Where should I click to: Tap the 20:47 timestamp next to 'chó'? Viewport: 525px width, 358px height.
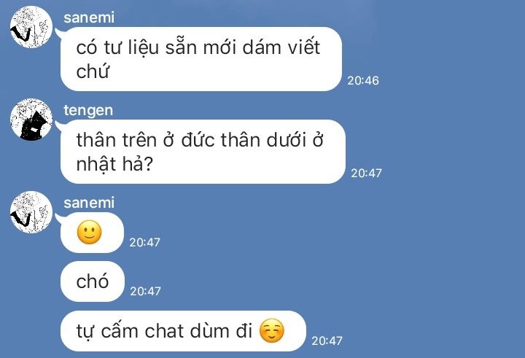tap(145, 292)
